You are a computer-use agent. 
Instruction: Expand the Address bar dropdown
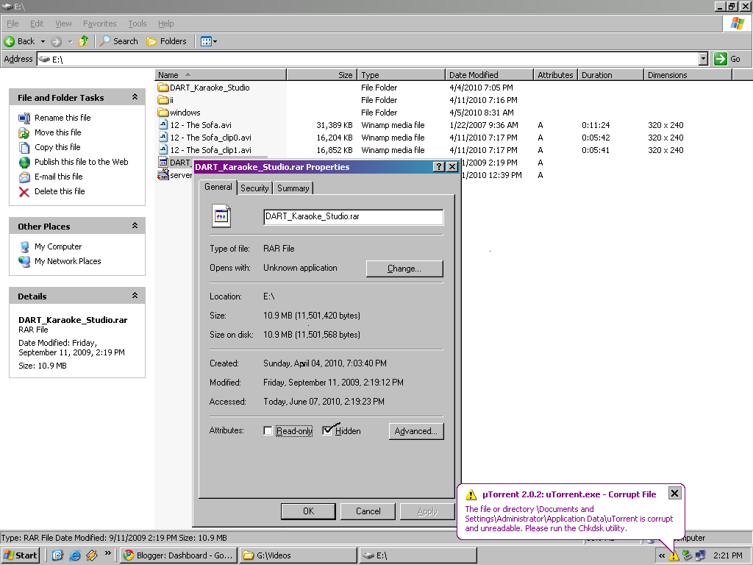point(703,59)
